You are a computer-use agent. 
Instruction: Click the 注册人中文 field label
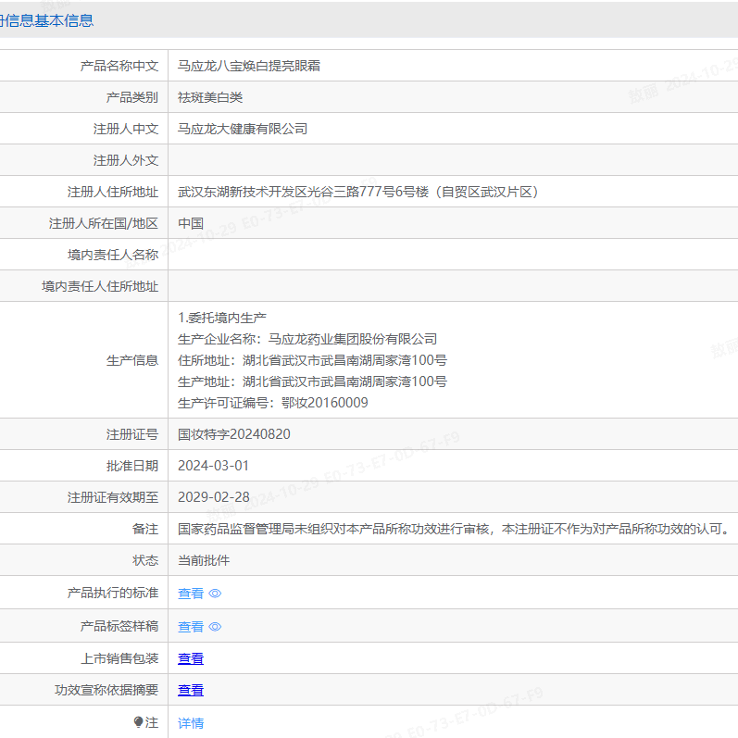click(126, 129)
